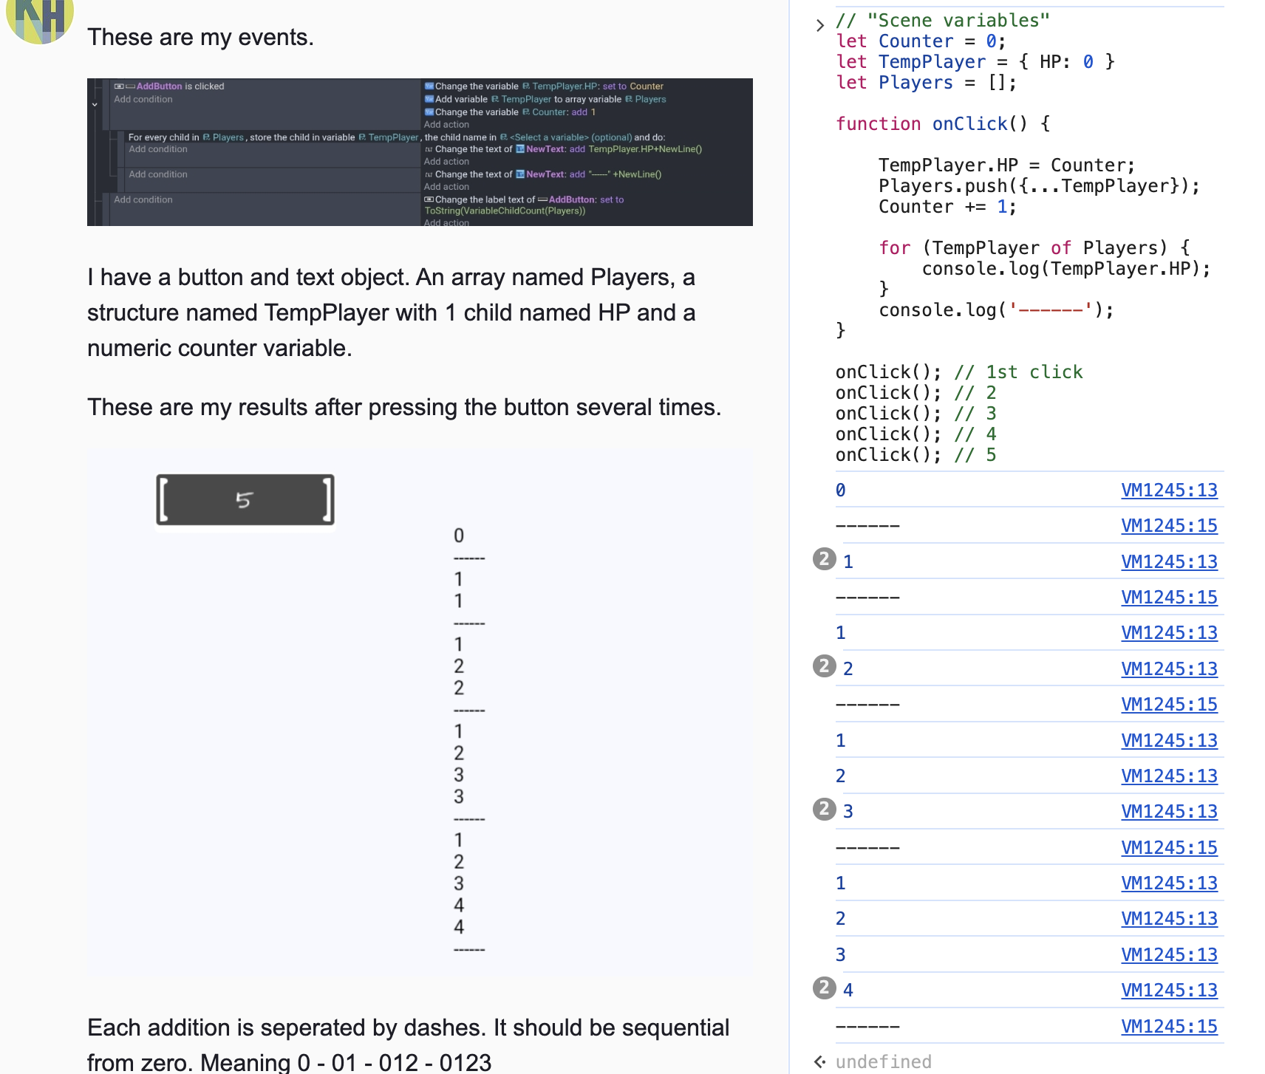Click the poster's avatar image

[x=40, y=18]
